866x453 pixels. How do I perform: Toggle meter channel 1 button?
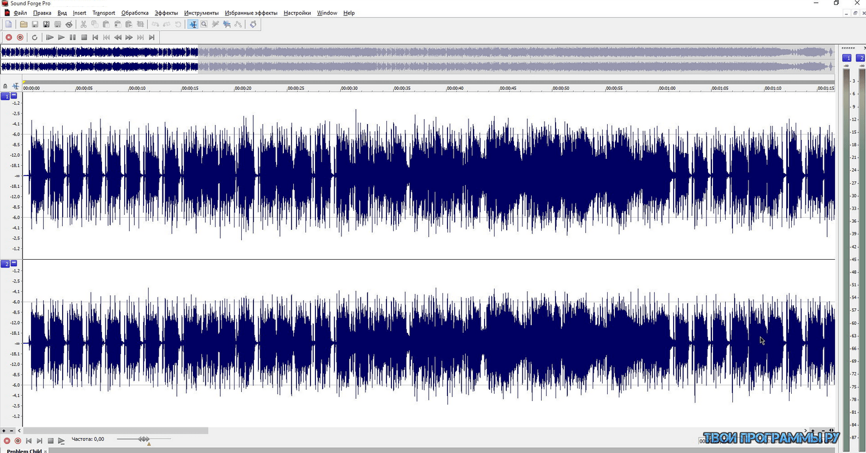tap(847, 58)
